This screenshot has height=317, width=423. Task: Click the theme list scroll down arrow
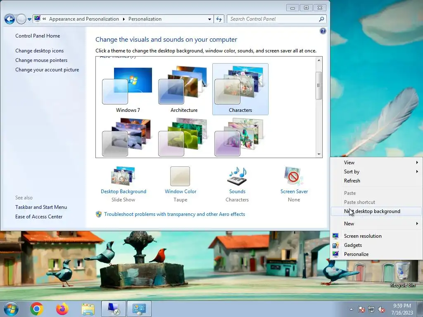click(x=319, y=154)
